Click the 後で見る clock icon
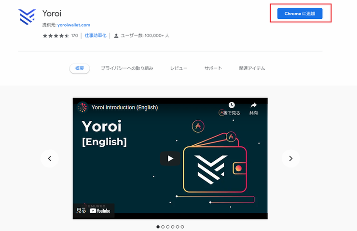Image resolution: width=357 pixels, height=231 pixels. pos(232,105)
